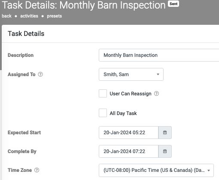Screen dimensions: 219x180
Task: Edit the Expected Start date field
Action: (x=128, y=133)
